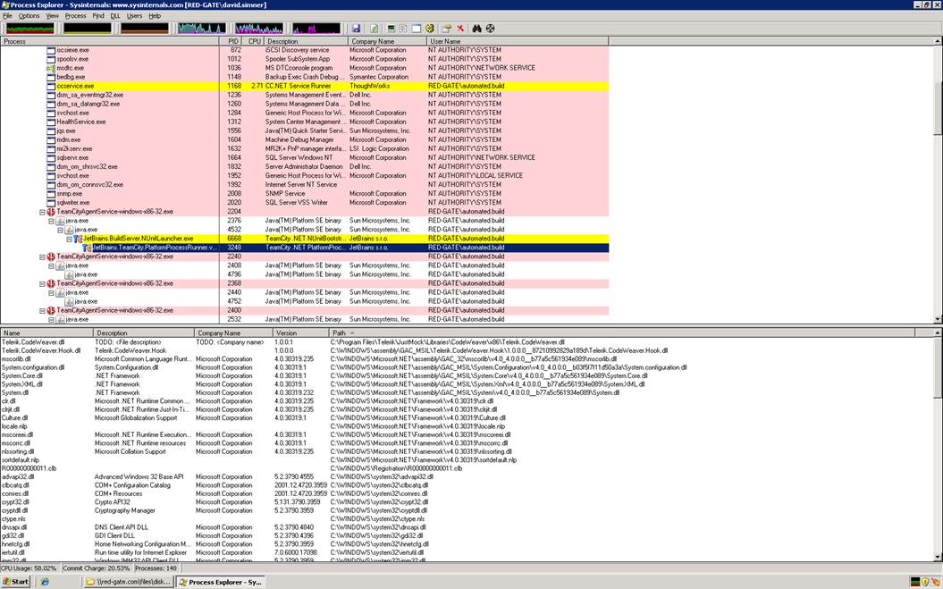
Task: Click the icon of JetBrains.BuildServer.NUnitLauncher.exe
Action: coord(78,239)
